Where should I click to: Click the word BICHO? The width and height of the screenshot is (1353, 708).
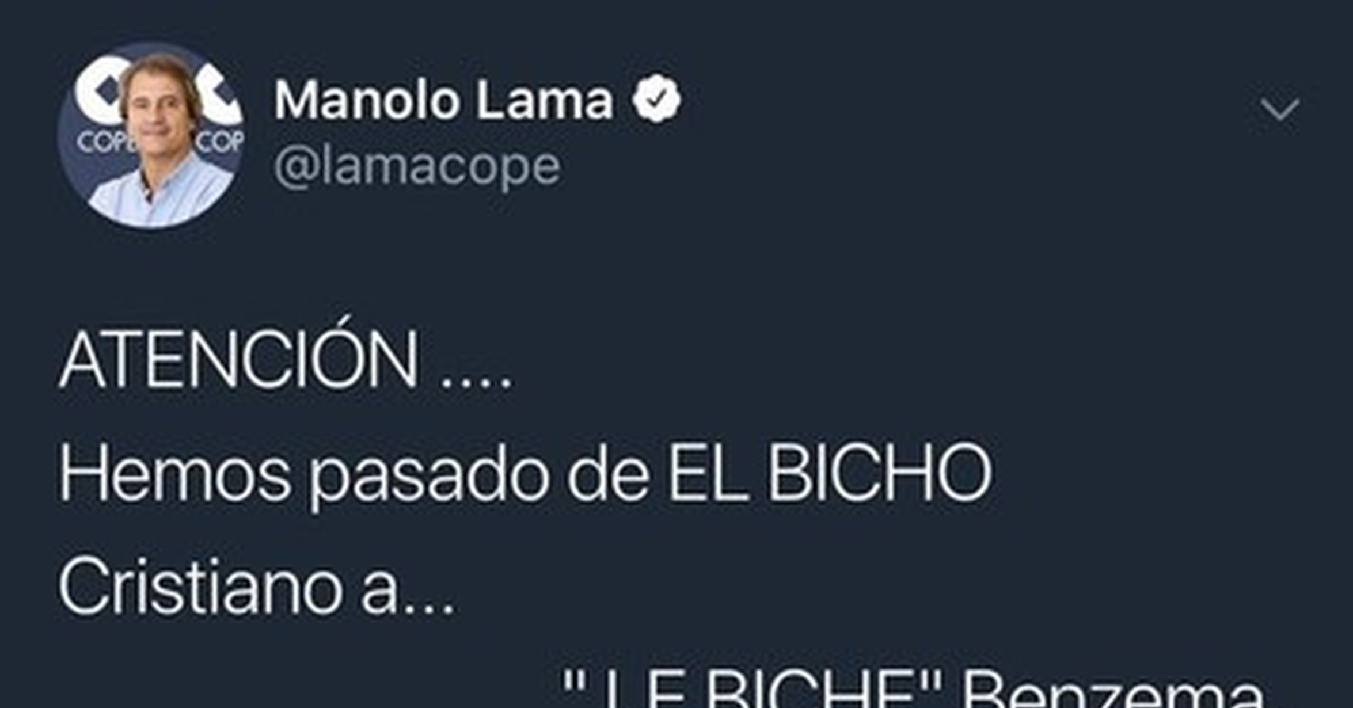pos(880,473)
